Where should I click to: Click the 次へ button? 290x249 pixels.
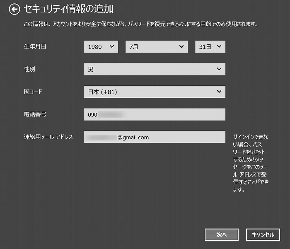click(x=221, y=234)
